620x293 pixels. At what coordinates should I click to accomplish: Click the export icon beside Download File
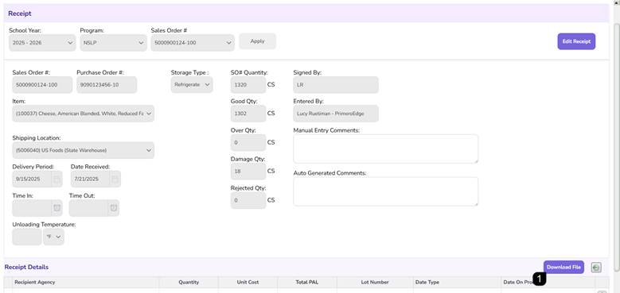596,268
